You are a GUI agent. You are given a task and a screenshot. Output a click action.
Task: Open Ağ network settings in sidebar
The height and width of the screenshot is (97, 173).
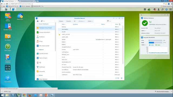click(x=45, y=63)
